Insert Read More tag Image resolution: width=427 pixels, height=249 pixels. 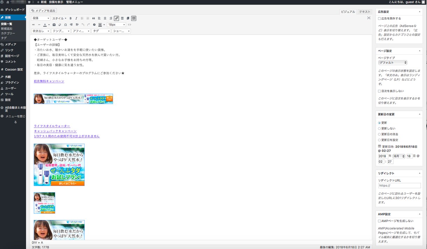coord(122,18)
